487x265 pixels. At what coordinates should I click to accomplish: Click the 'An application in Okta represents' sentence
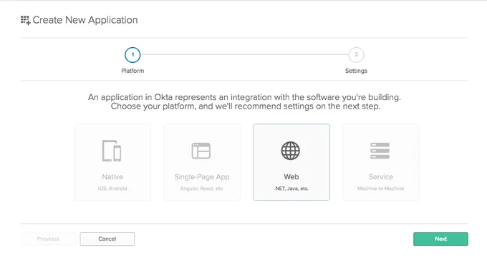point(244,97)
